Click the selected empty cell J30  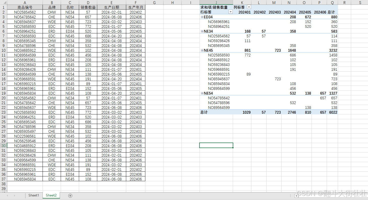[x=216, y=145]
